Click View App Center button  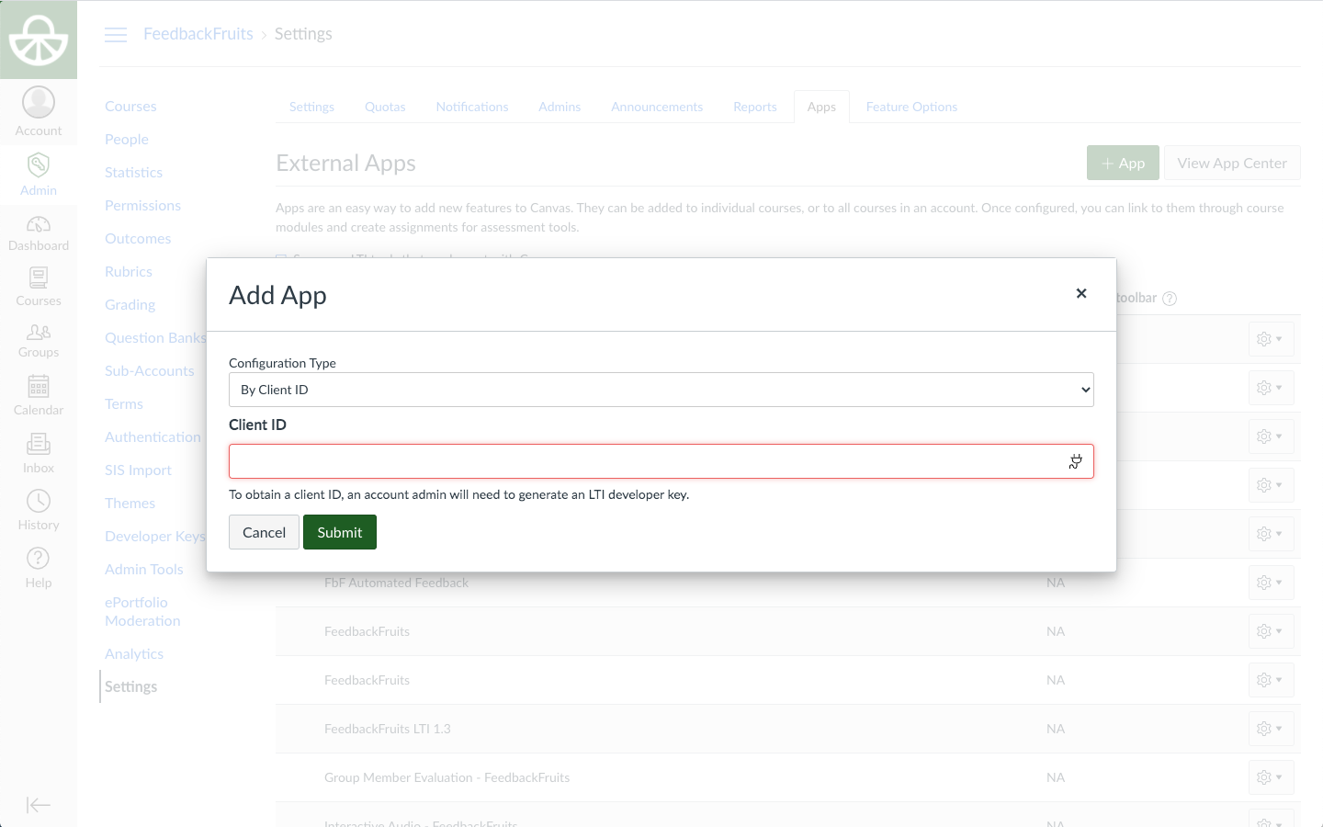(x=1232, y=163)
